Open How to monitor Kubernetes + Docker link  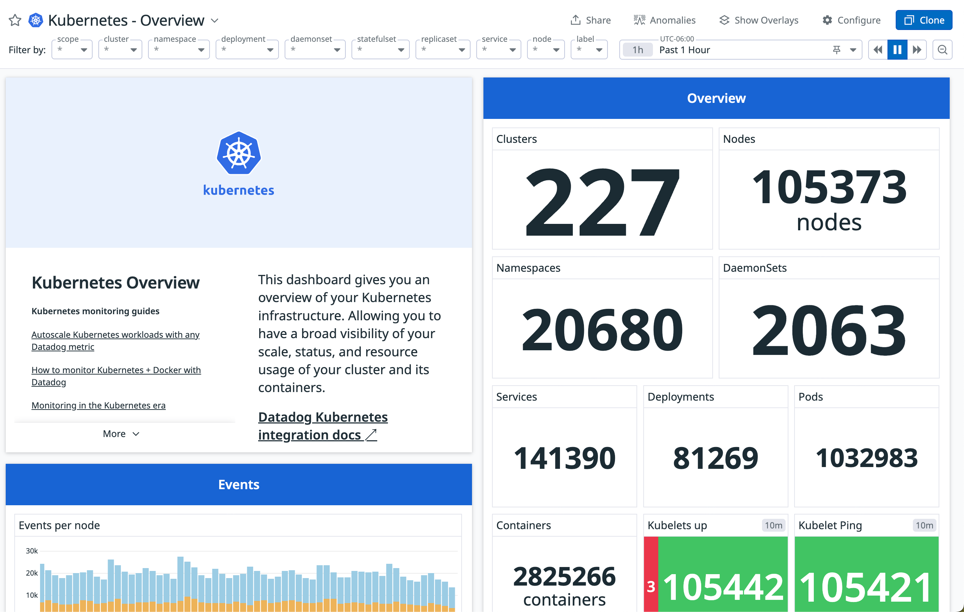point(116,376)
